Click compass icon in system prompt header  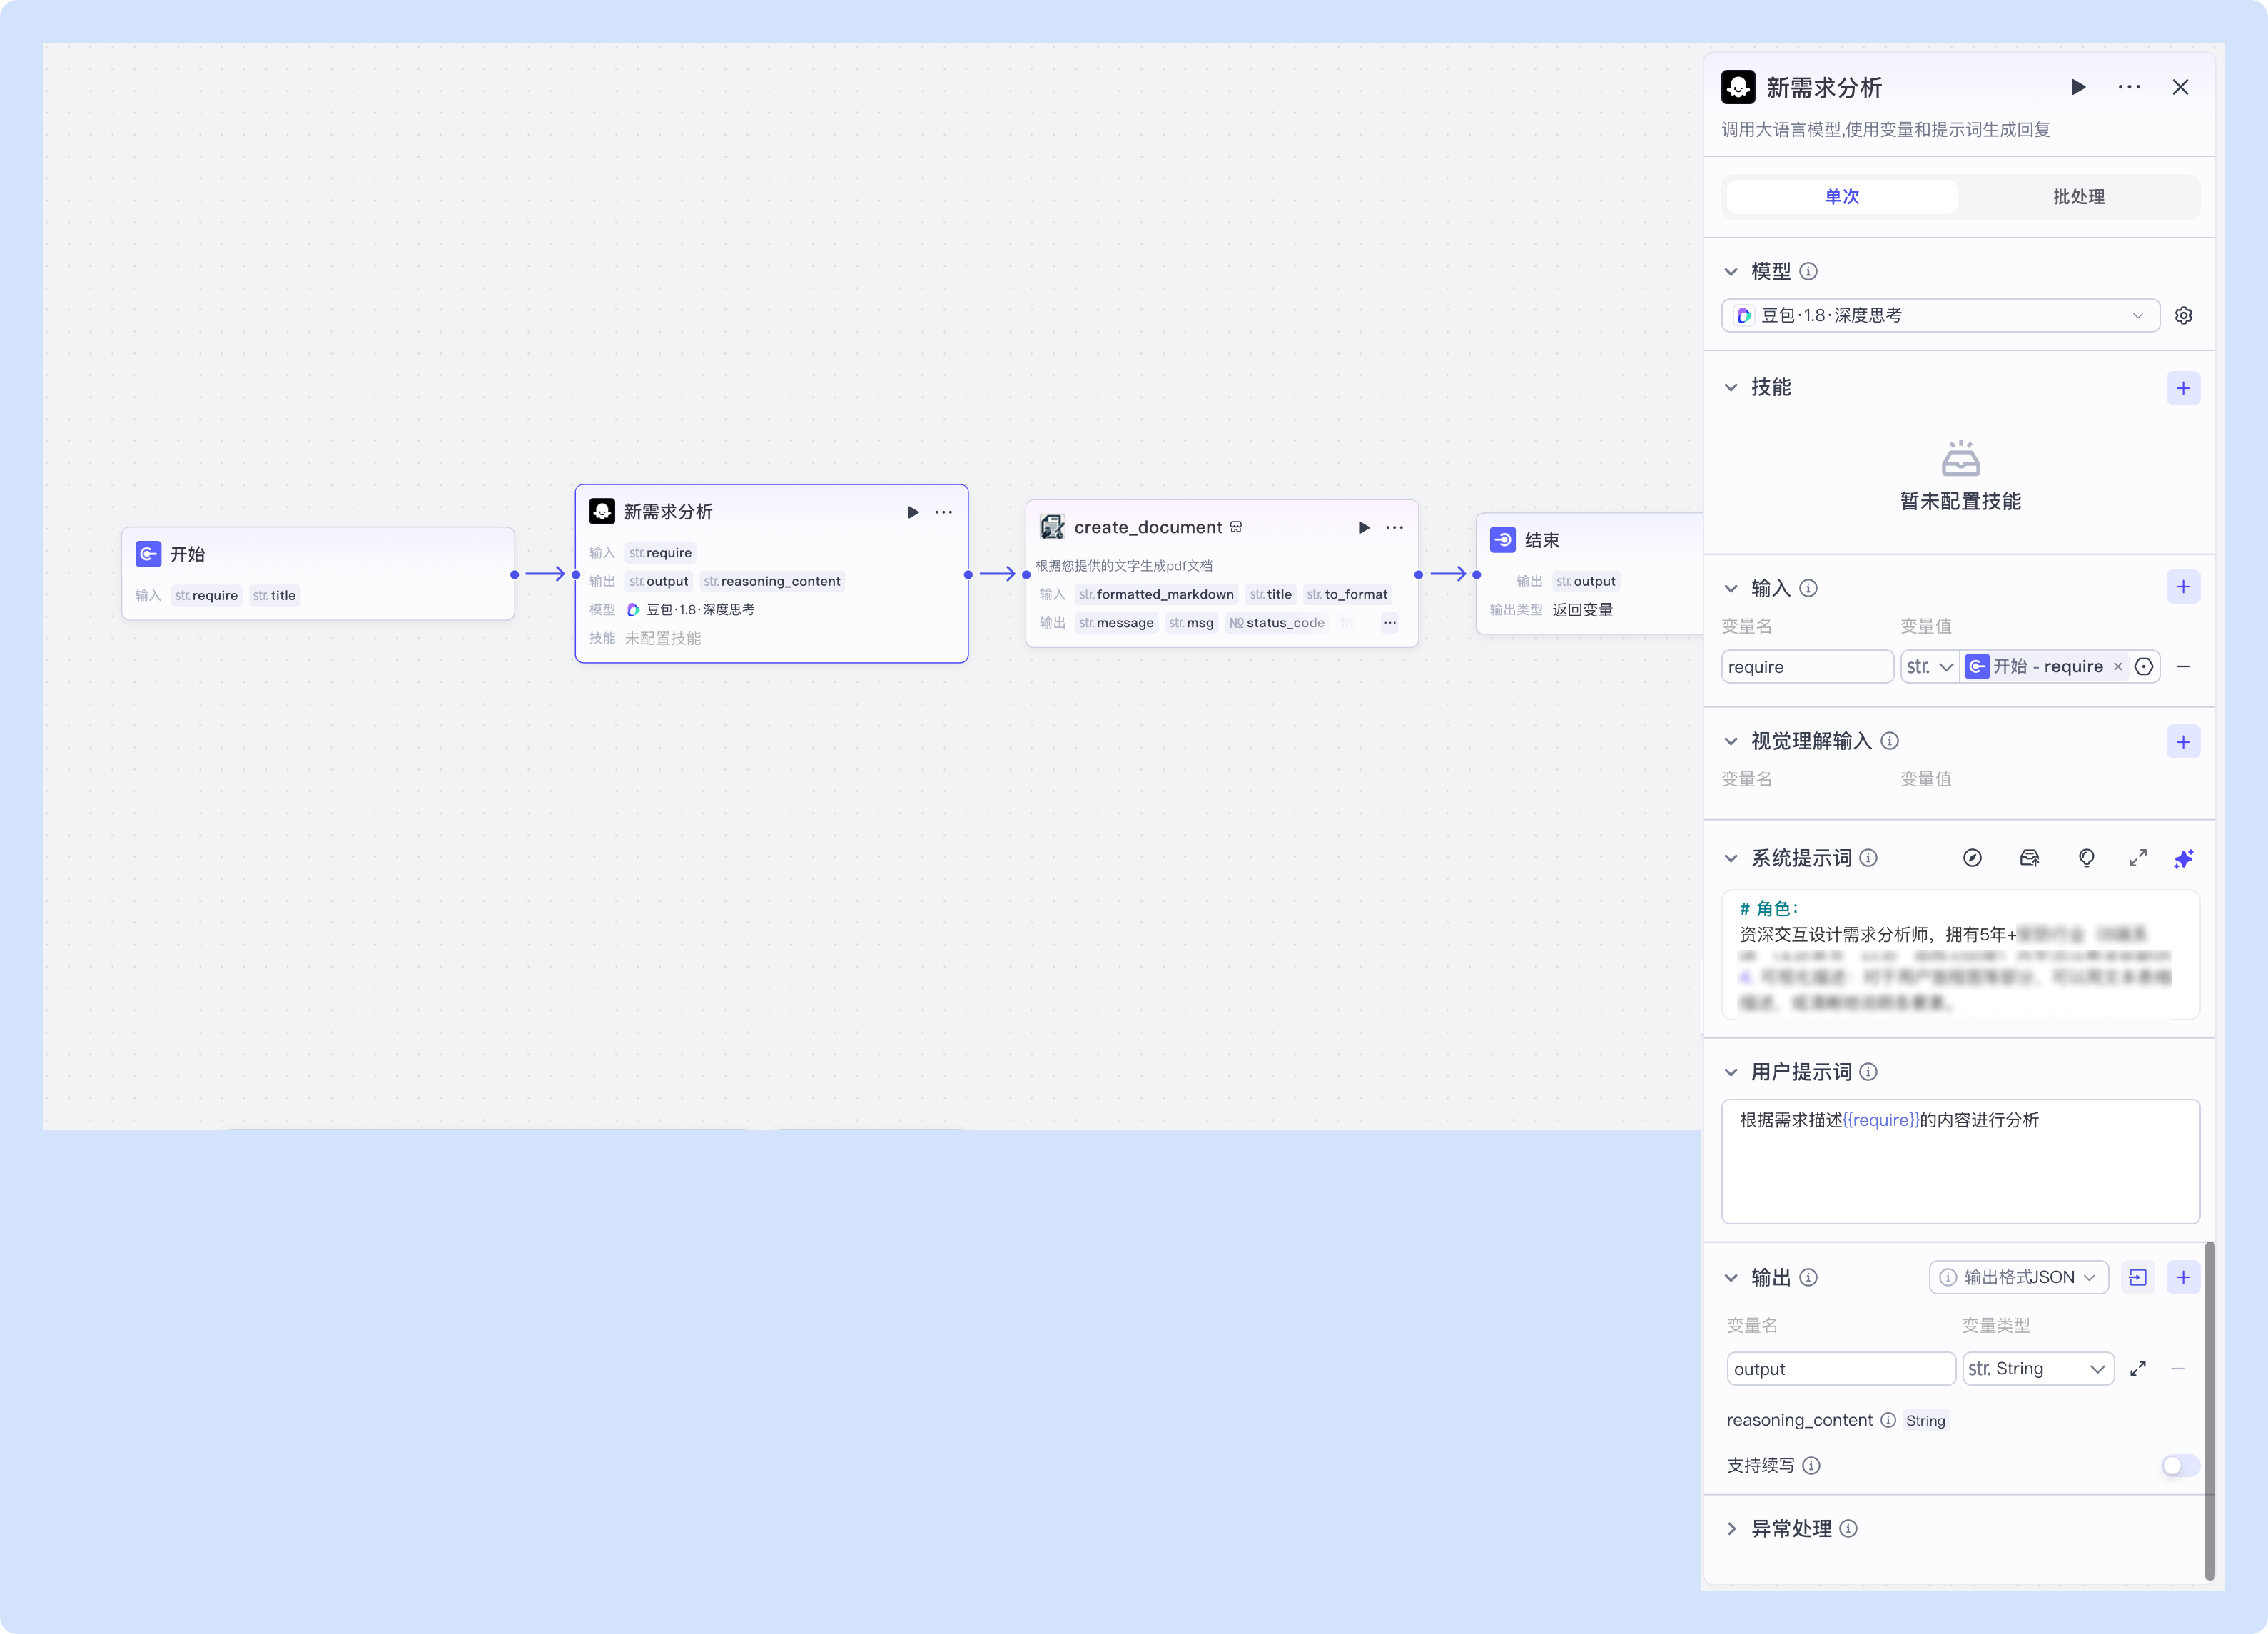(x=1972, y=858)
